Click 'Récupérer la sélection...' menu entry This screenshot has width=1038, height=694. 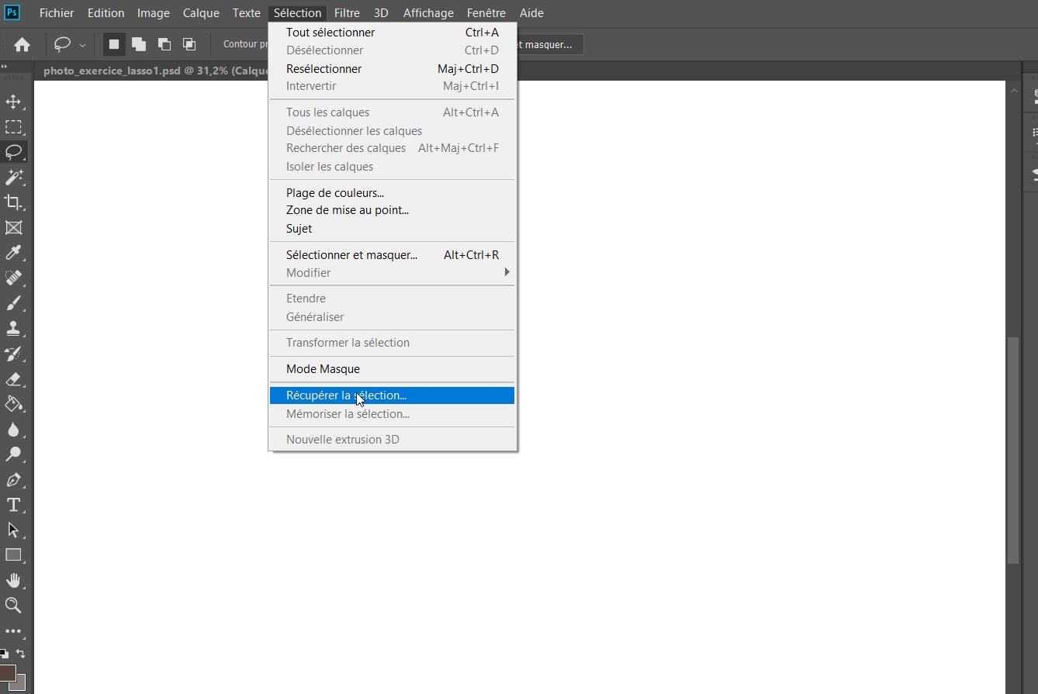click(x=346, y=395)
